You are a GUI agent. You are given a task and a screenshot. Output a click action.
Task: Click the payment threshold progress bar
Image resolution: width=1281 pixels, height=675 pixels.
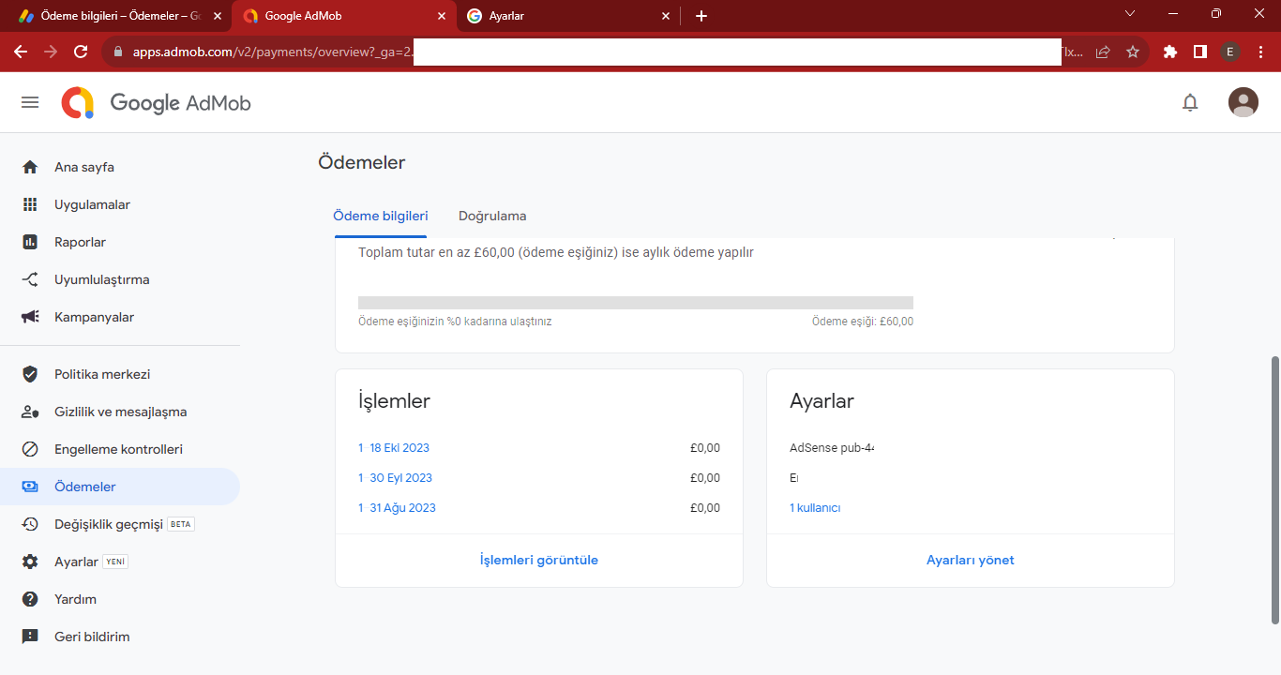[x=636, y=303]
